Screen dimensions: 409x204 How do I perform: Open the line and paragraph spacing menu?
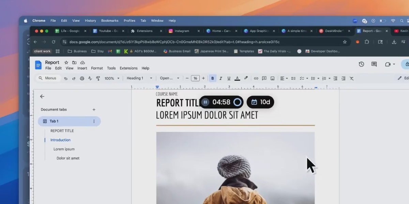coord(293,78)
